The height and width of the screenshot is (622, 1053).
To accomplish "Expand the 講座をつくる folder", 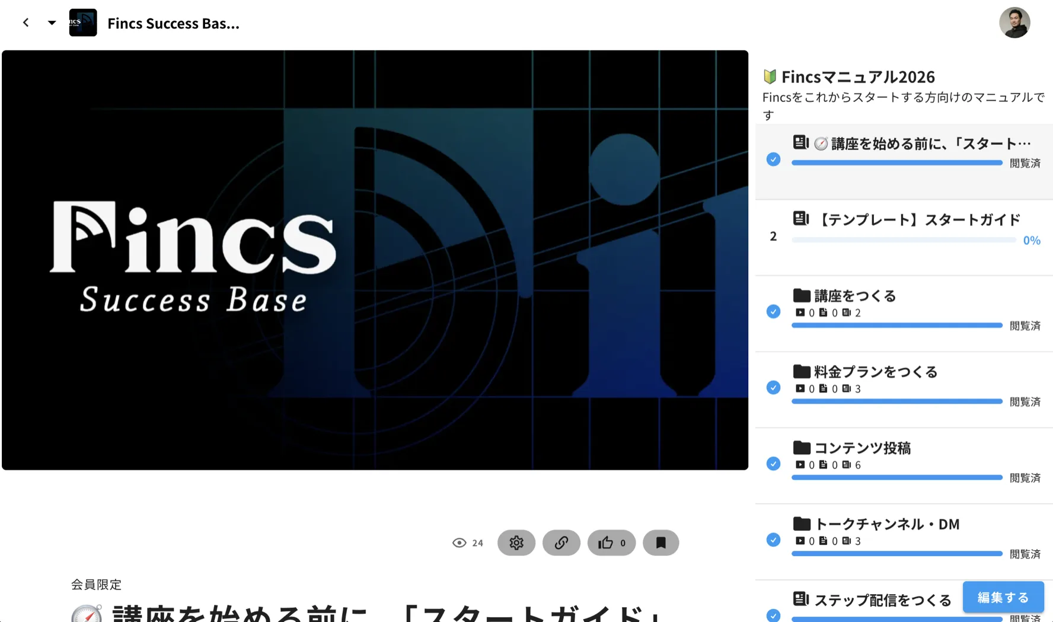I will tap(904, 314).
